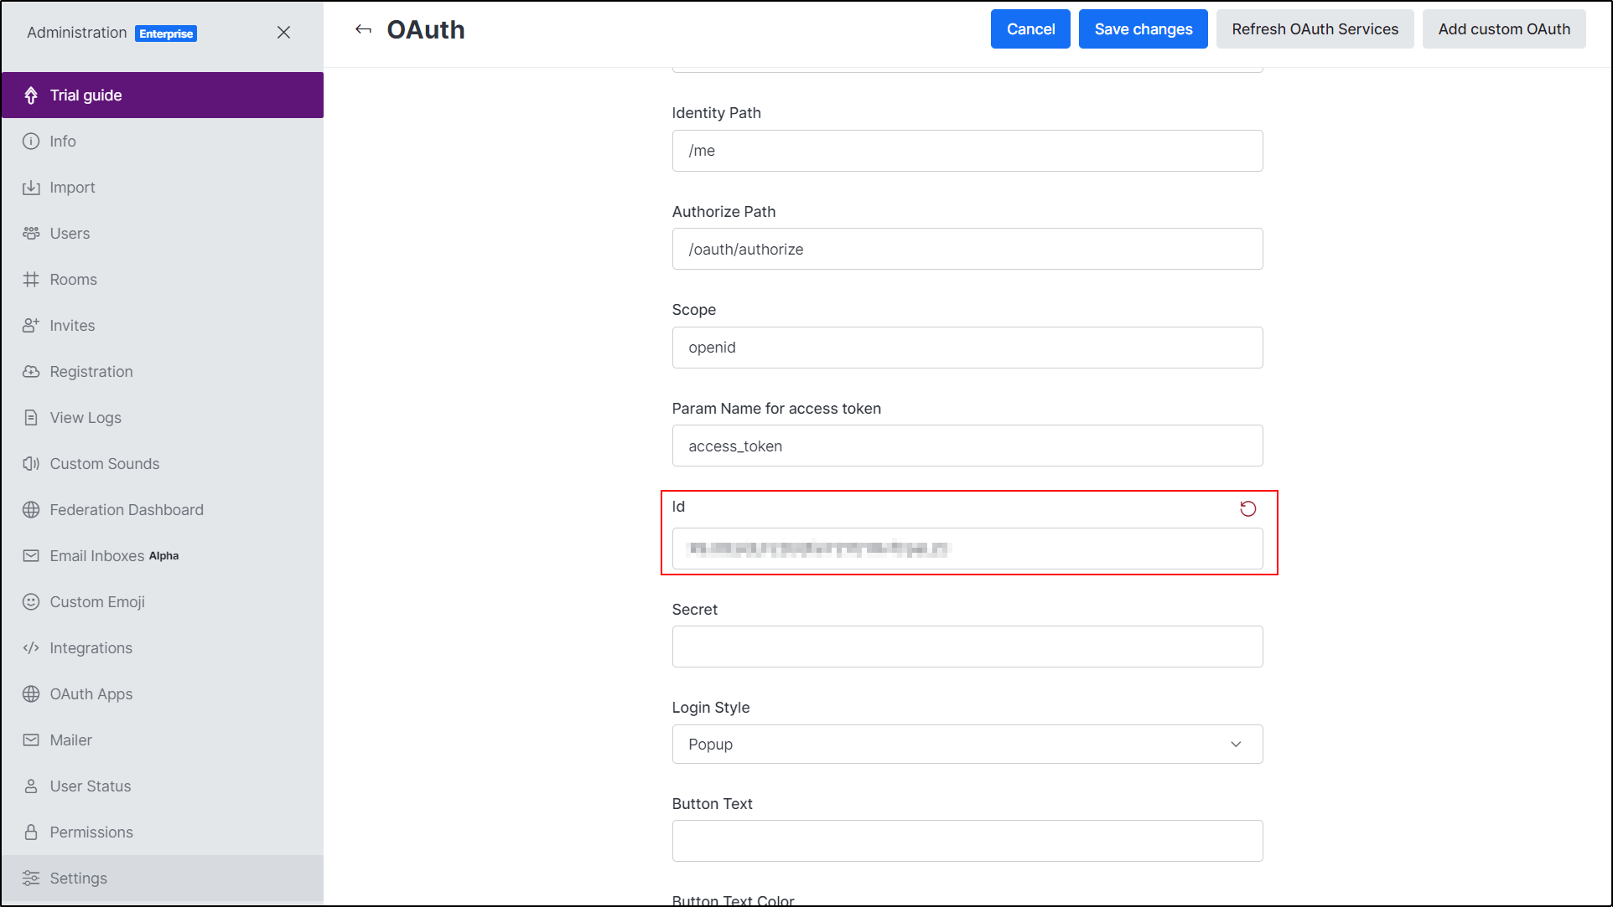Focus the Secret input field
This screenshot has width=1613, height=907.
(x=967, y=647)
